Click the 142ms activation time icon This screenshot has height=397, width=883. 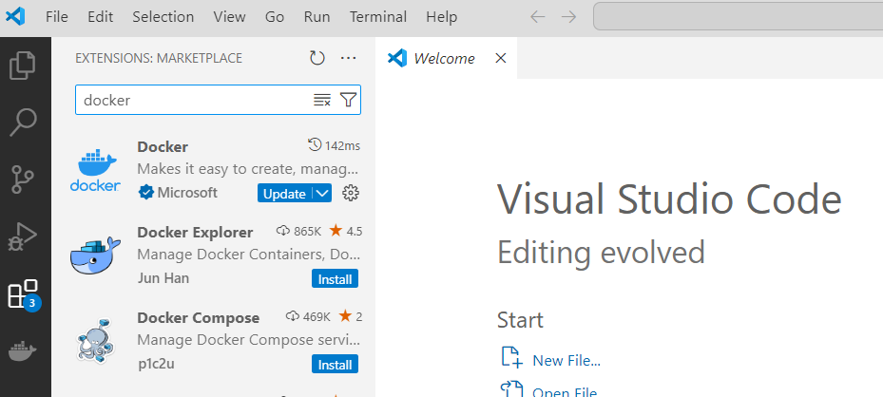pos(315,145)
